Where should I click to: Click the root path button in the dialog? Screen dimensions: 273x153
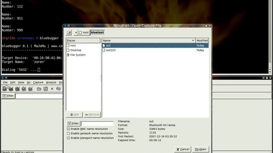(84, 32)
